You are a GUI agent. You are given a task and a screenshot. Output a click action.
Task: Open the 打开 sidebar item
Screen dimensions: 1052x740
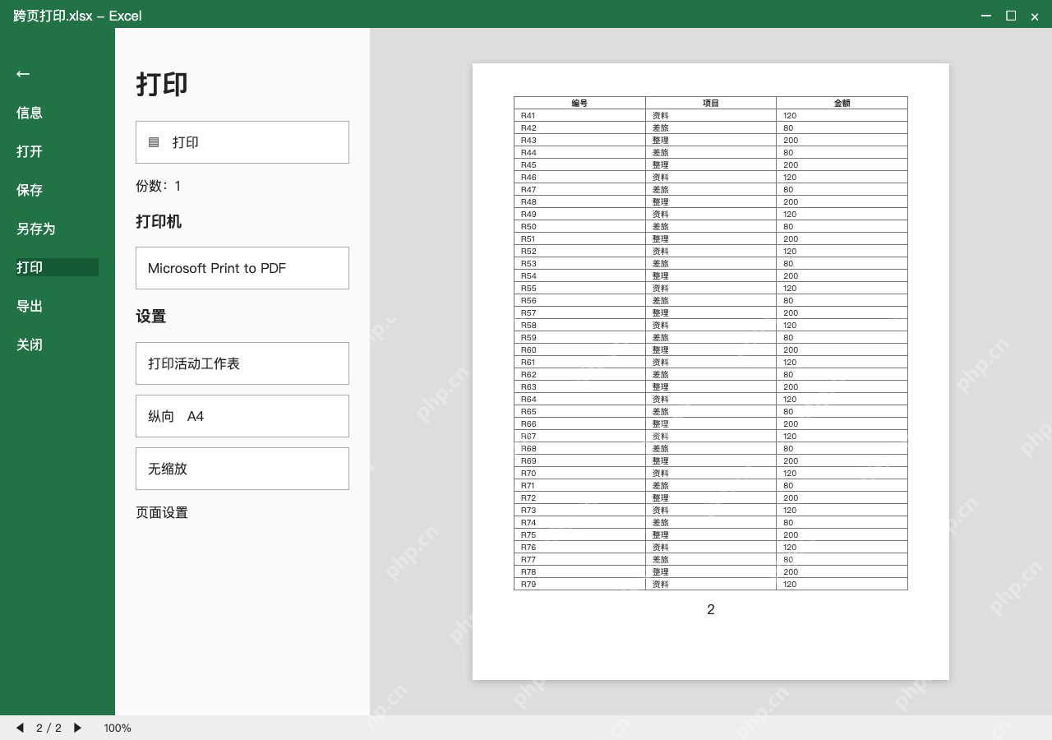pos(30,151)
